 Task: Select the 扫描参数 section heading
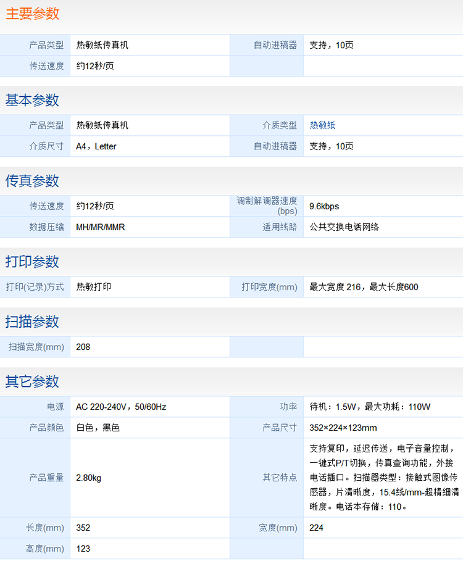point(33,322)
